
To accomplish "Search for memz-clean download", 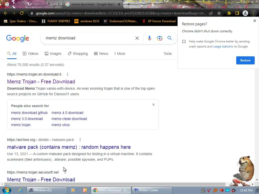I will [69, 119].
